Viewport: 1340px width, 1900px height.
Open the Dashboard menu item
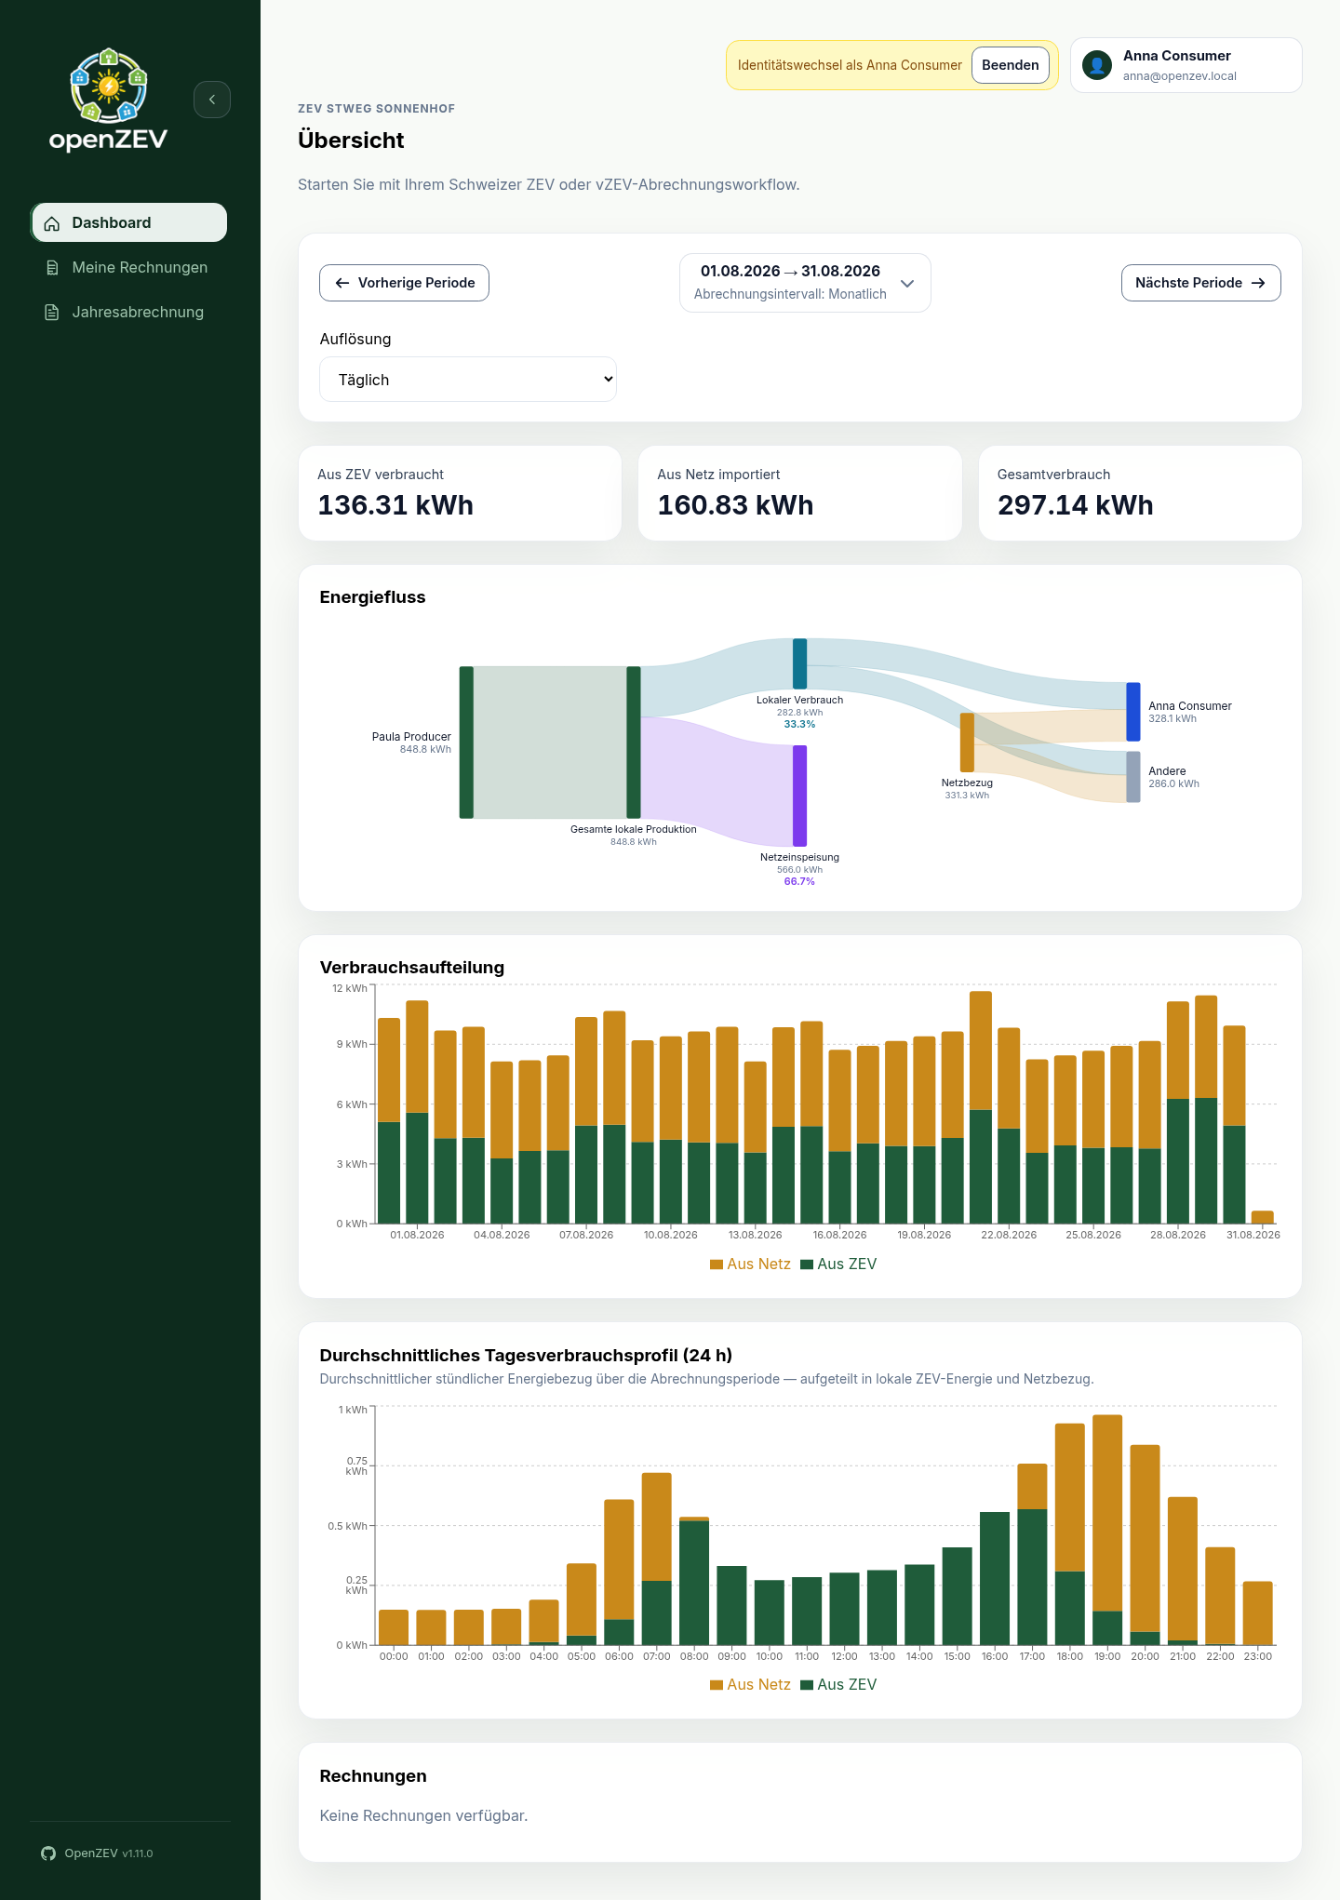point(129,222)
